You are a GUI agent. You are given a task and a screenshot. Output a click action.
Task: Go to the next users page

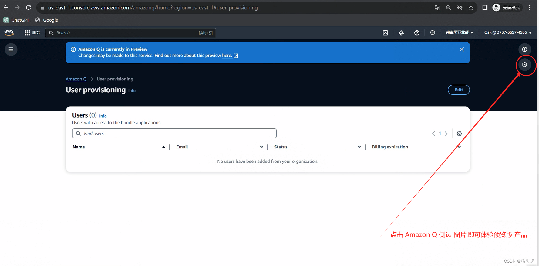click(446, 134)
